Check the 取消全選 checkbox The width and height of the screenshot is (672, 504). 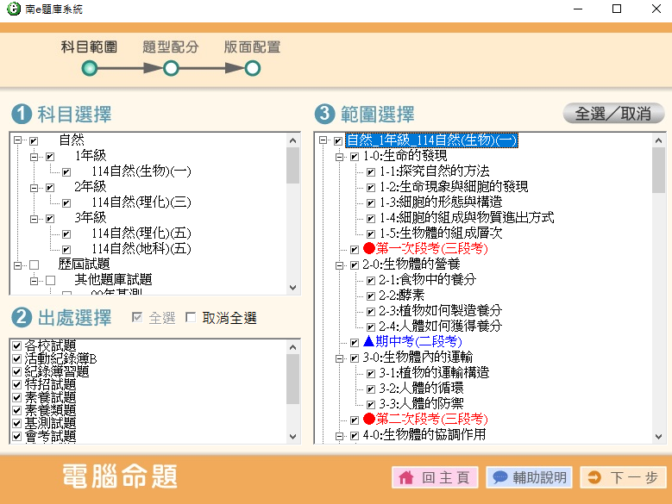click(x=192, y=318)
